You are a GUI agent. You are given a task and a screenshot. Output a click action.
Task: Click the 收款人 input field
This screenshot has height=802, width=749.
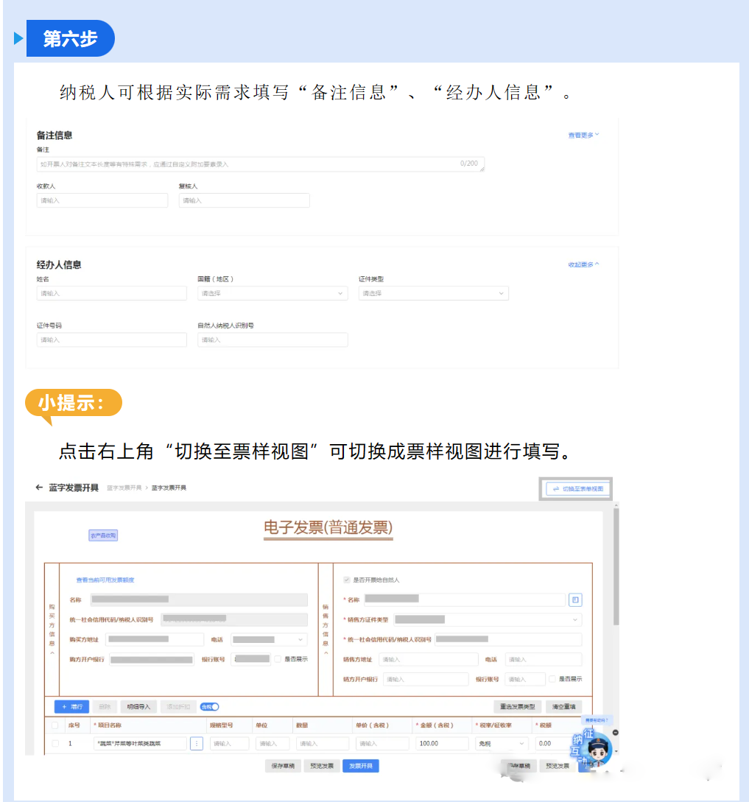102,200
